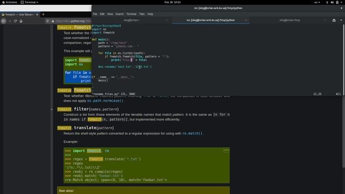Open the terminal Help menu

pos(150,14)
